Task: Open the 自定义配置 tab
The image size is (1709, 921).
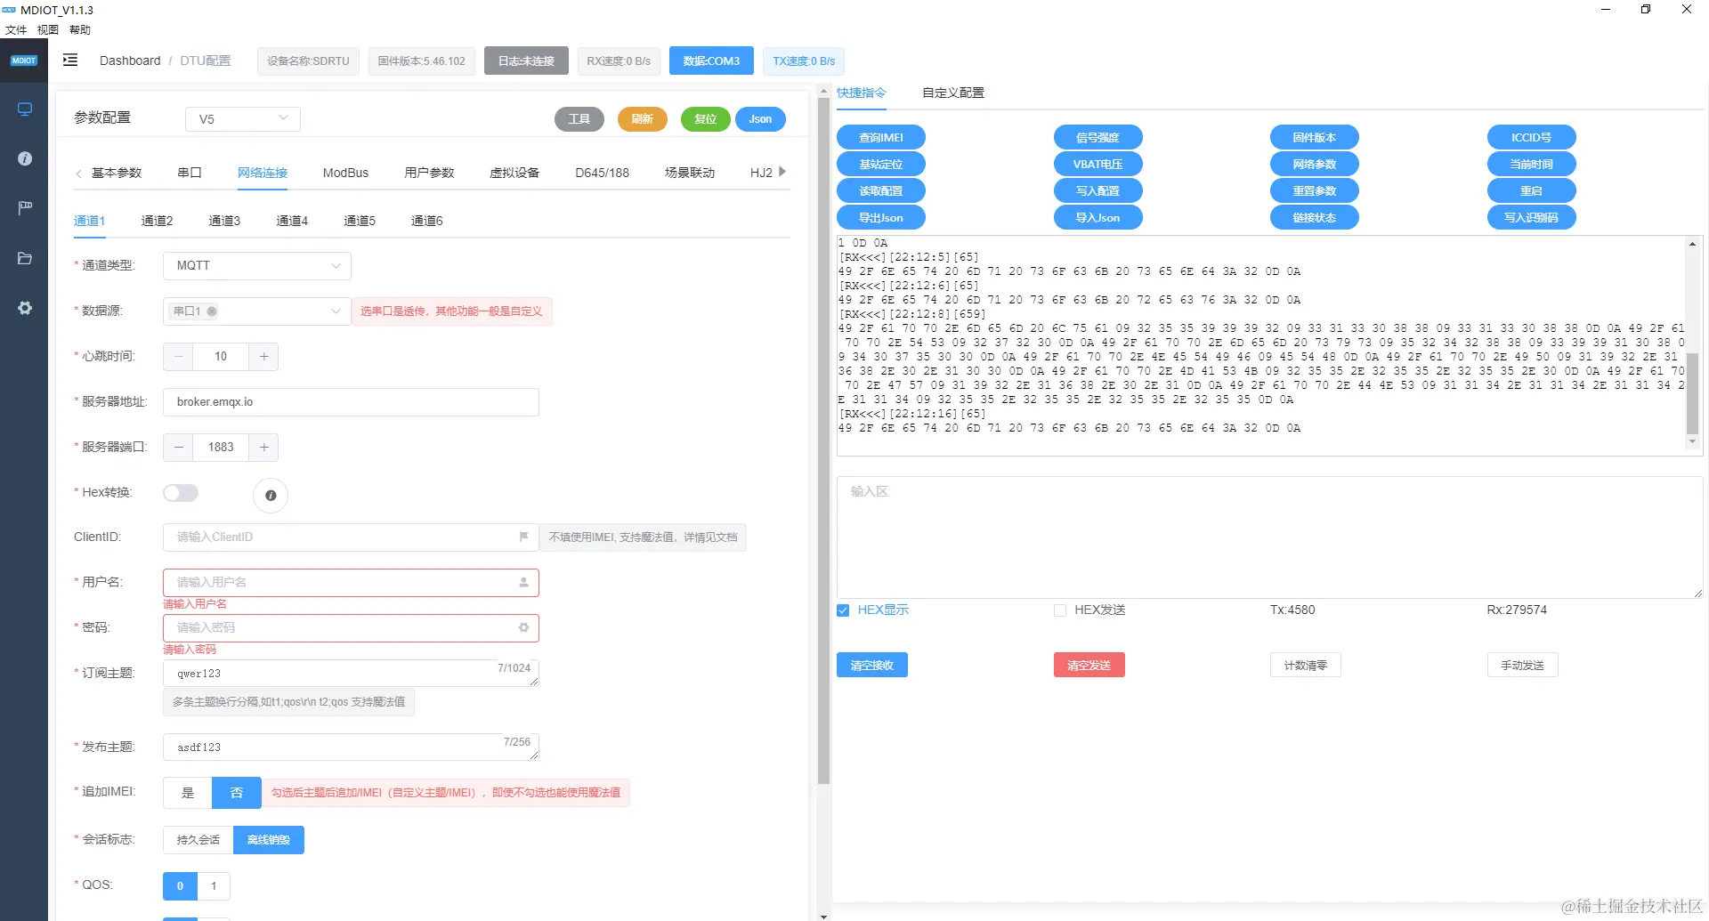Action: coord(953,93)
